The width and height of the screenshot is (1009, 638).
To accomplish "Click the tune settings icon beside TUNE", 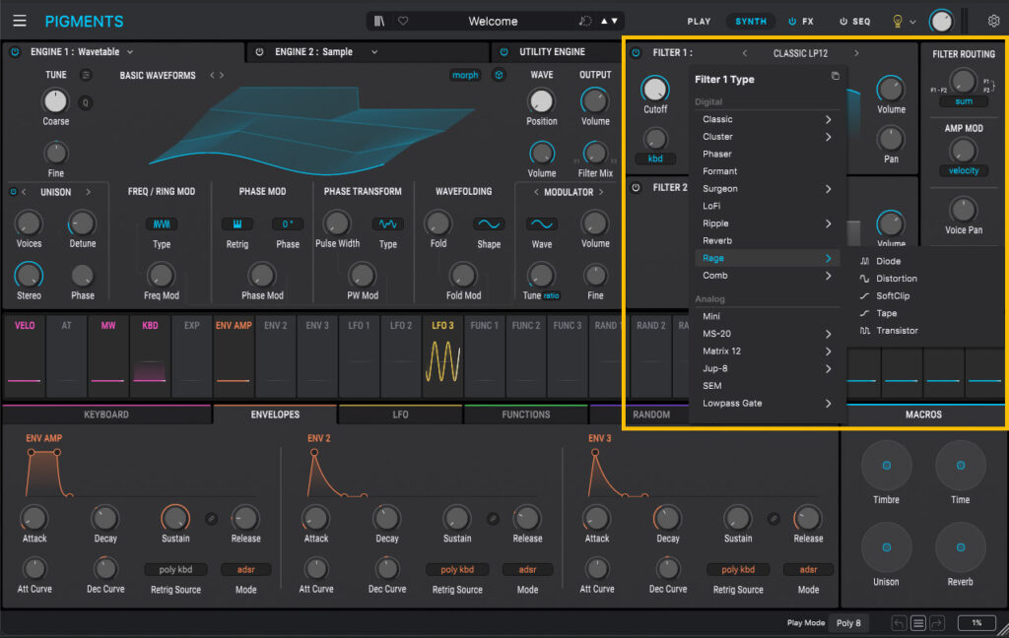I will 86,75.
